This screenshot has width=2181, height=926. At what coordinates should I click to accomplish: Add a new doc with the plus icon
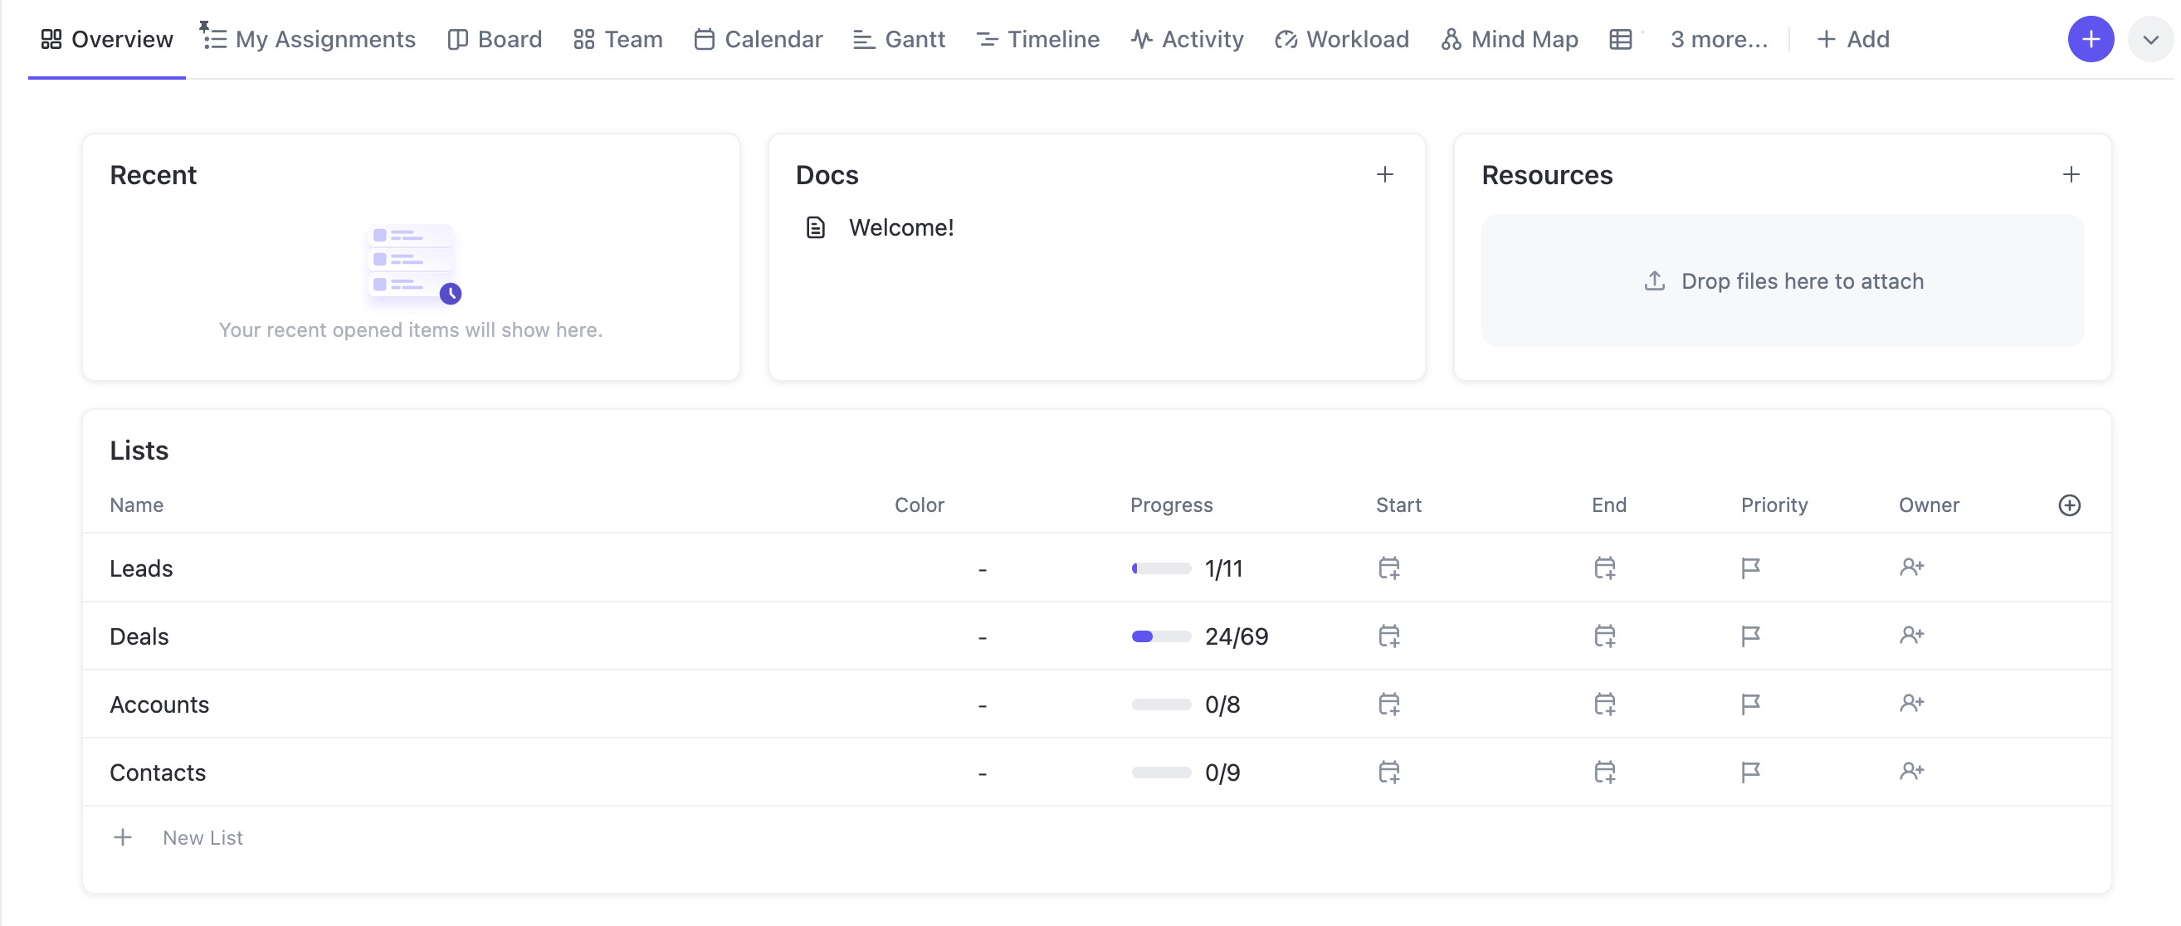pos(1385,174)
